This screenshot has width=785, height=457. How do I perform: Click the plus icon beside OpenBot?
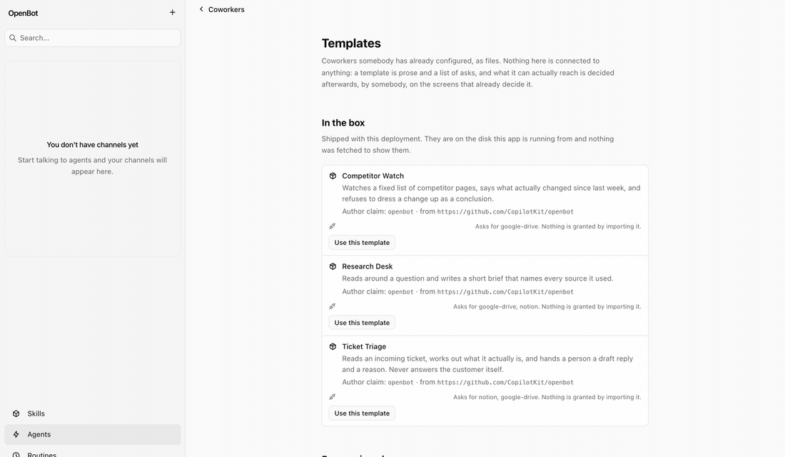click(x=172, y=13)
